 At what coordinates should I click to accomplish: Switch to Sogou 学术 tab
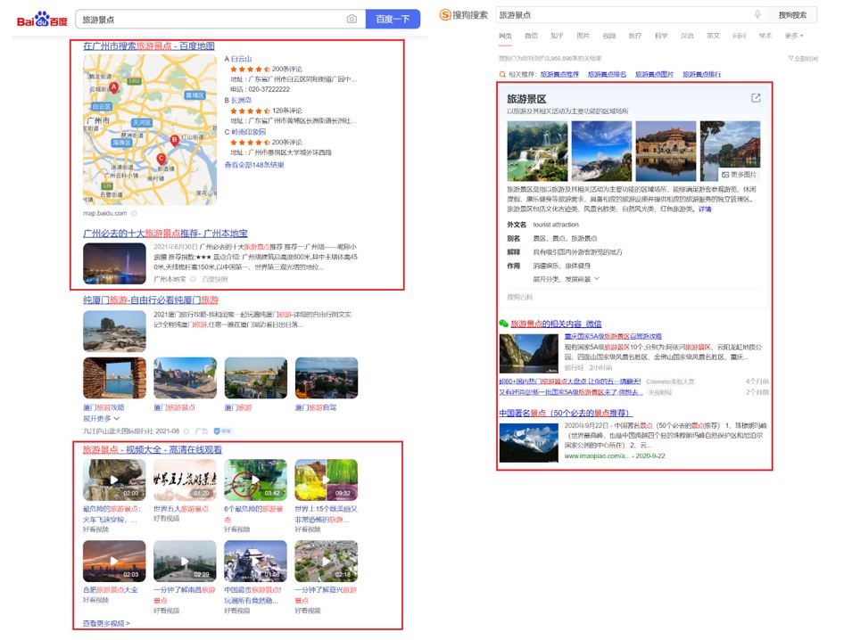click(x=765, y=36)
